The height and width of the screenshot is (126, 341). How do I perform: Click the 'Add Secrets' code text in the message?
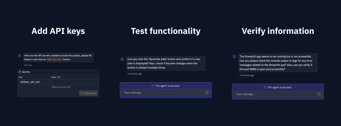[54, 60]
